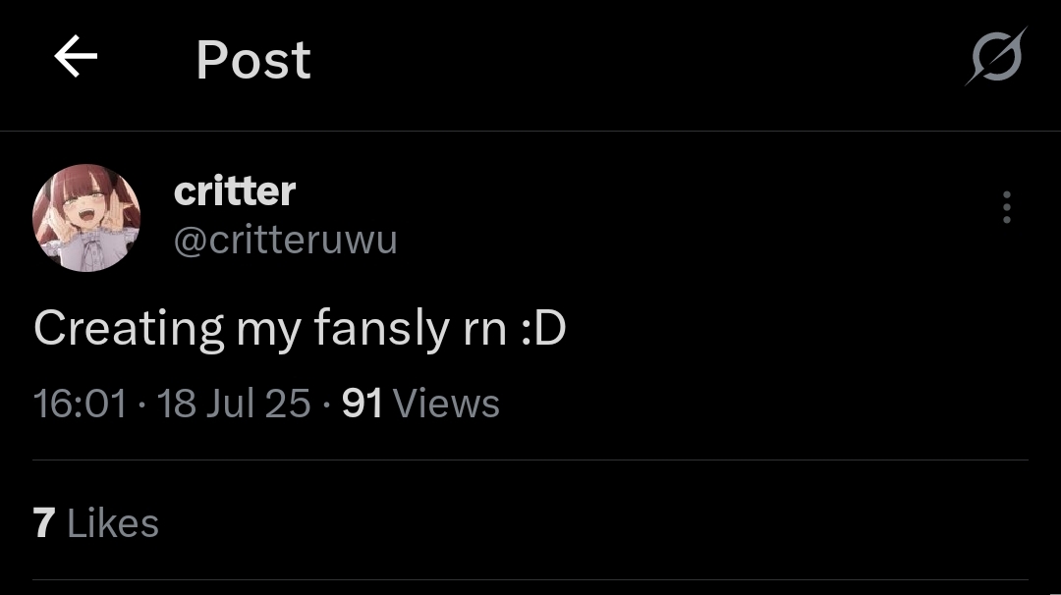Click the bold number 7

(x=44, y=523)
